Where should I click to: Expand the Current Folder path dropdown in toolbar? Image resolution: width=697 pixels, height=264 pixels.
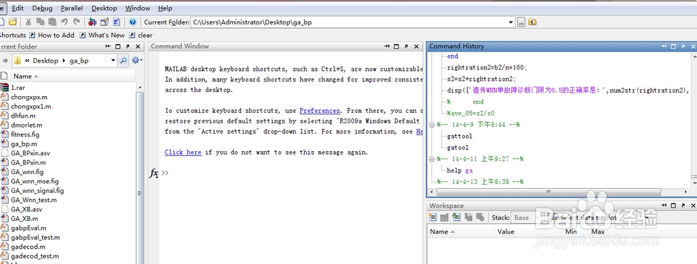[511, 22]
